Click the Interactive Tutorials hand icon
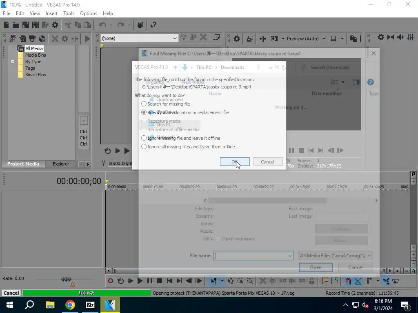 click(x=140, y=25)
